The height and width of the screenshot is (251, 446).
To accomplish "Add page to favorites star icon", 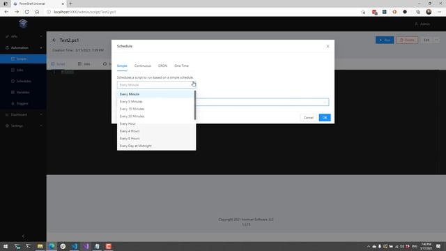I will 363,12.
